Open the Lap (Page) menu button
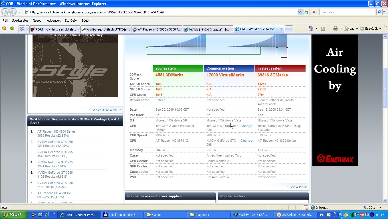388x219 pixels. pyautogui.click(x=351, y=29)
